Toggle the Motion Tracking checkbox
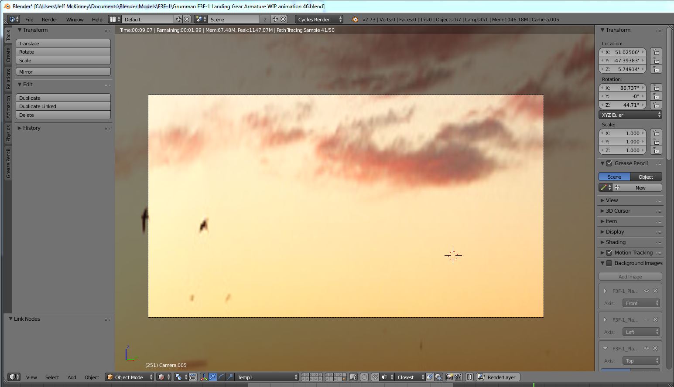This screenshot has height=387, width=674. 609,253
